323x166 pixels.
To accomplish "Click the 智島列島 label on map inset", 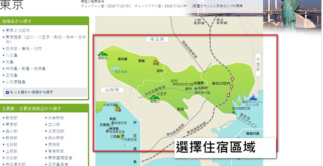I will click(253, 134).
